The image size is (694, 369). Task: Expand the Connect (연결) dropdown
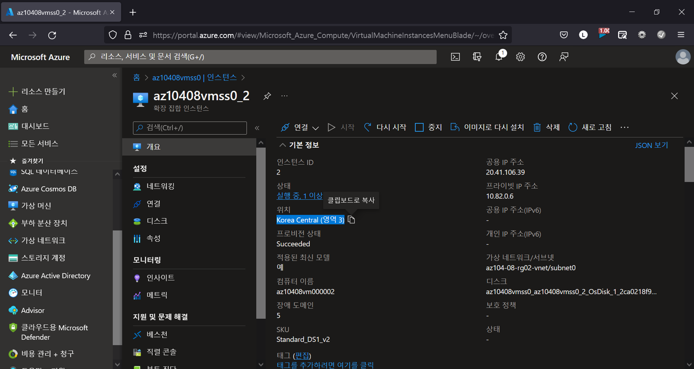pyautogui.click(x=300, y=127)
